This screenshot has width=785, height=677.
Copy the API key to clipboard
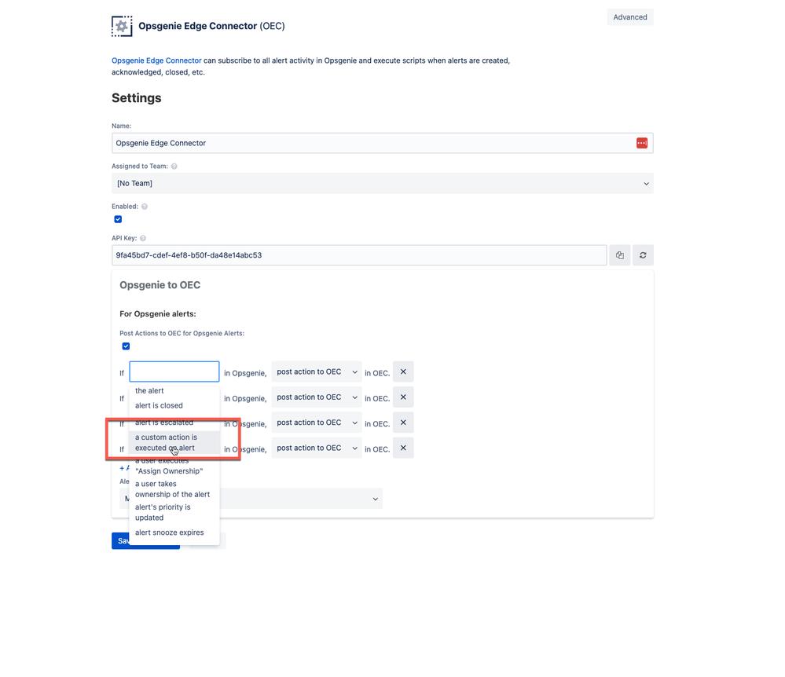point(620,255)
